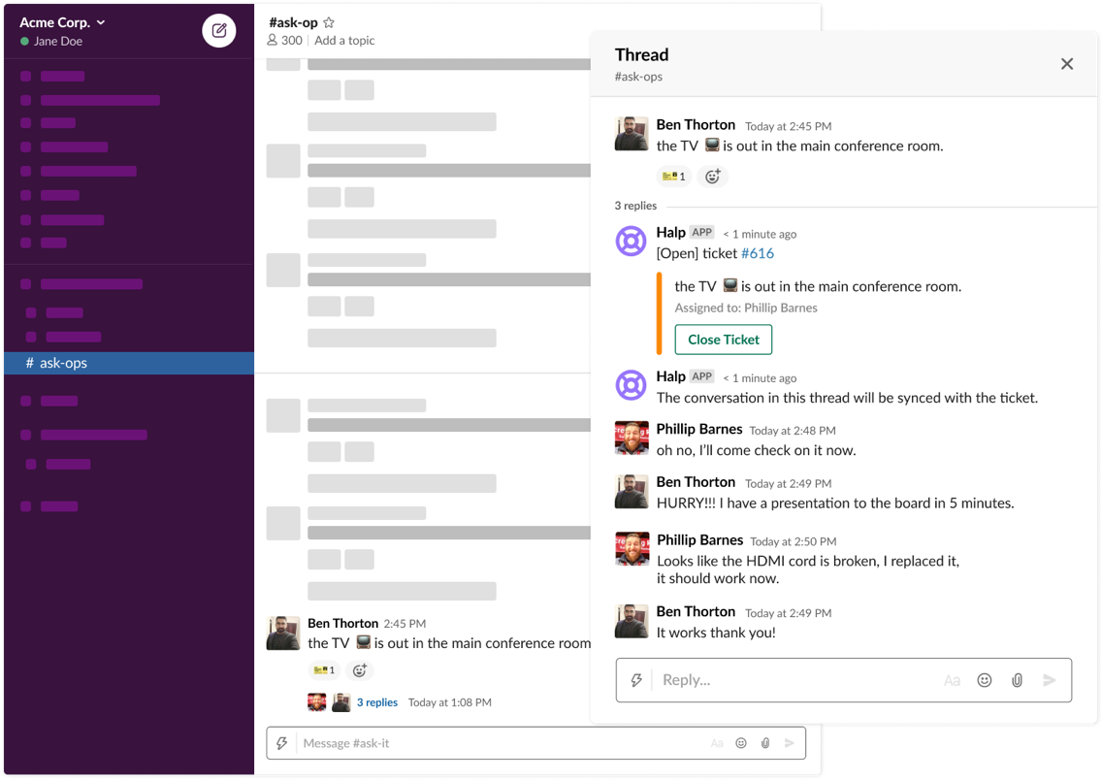
Task: Click Ben Thorton's avatar in the channel message
Action: point(283,634)
